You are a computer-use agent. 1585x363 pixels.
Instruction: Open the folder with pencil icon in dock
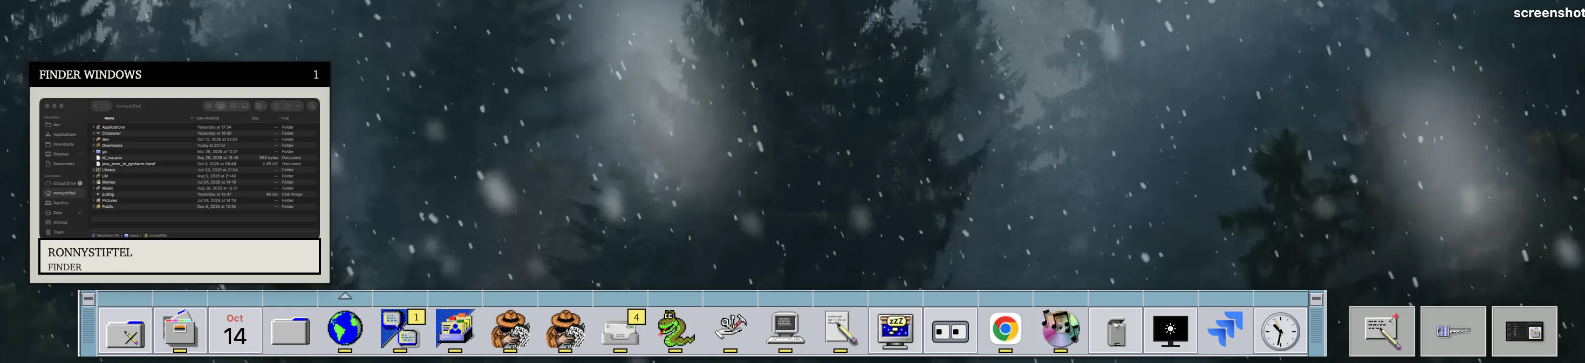click(126, 332)
